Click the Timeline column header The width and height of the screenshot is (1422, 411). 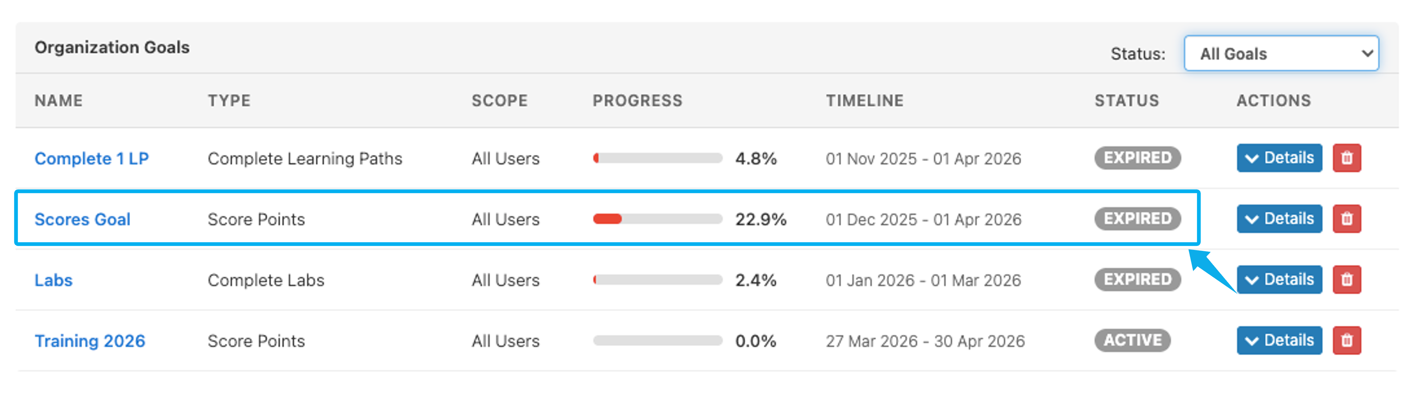click(x=864, y=101)
